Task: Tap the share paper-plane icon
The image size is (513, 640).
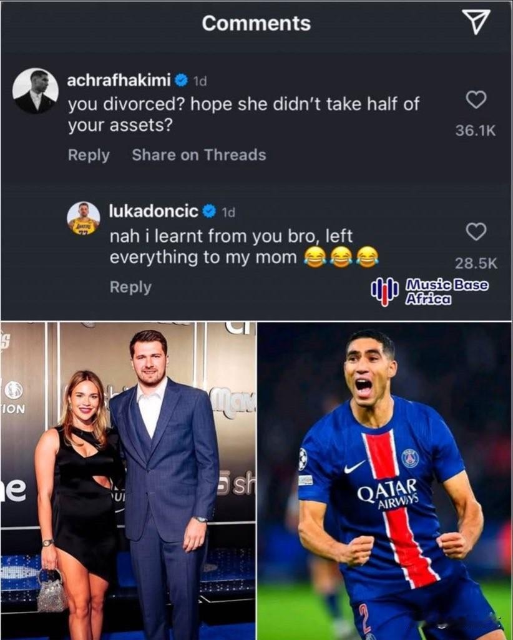Action: click(476, 22)
